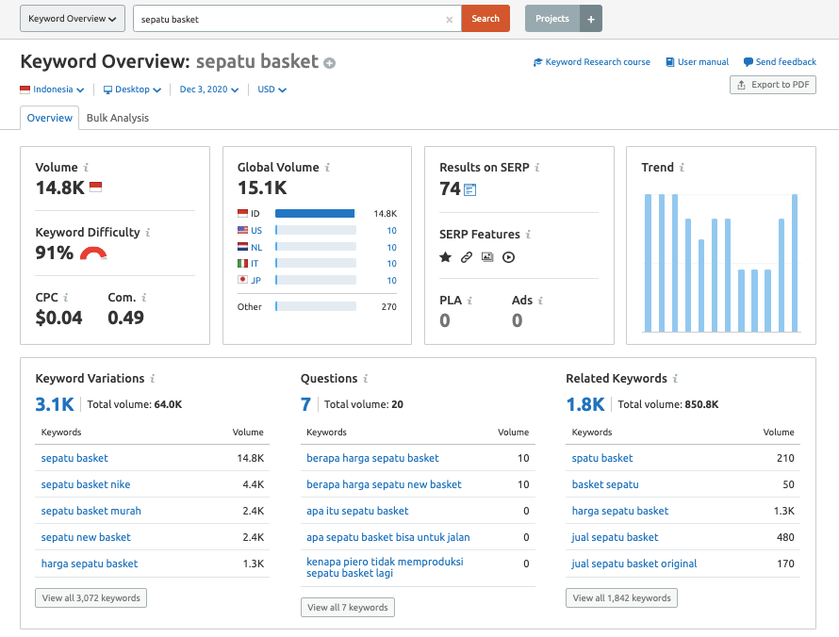Screen dimensions: 839x637
Task: Click the star reviews SERP feature icon
Action: (x=445, y=257)
